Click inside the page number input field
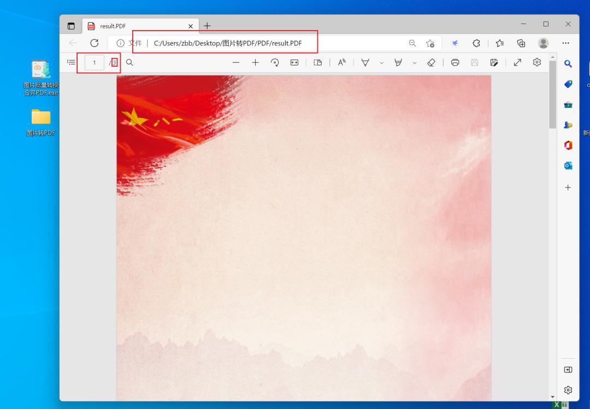This screenshot has height=409, width=590. pos(94,62)
